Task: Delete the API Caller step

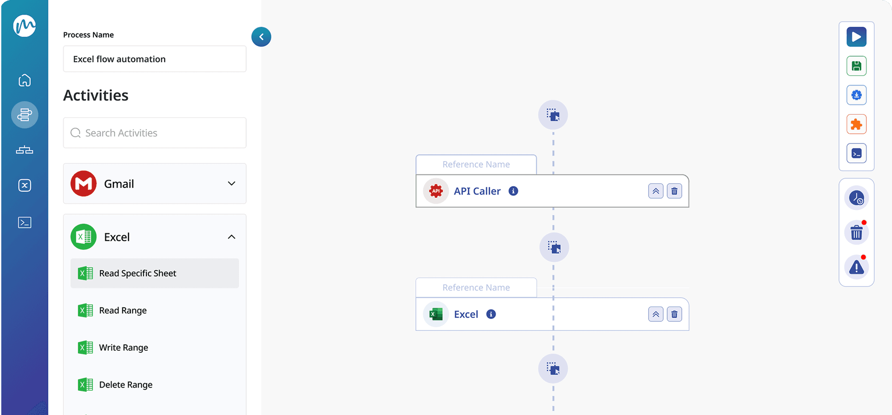Action: point(674,191)
